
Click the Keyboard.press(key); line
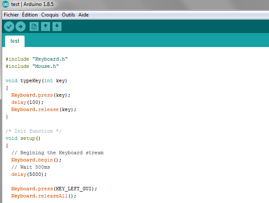pos(41,95)
